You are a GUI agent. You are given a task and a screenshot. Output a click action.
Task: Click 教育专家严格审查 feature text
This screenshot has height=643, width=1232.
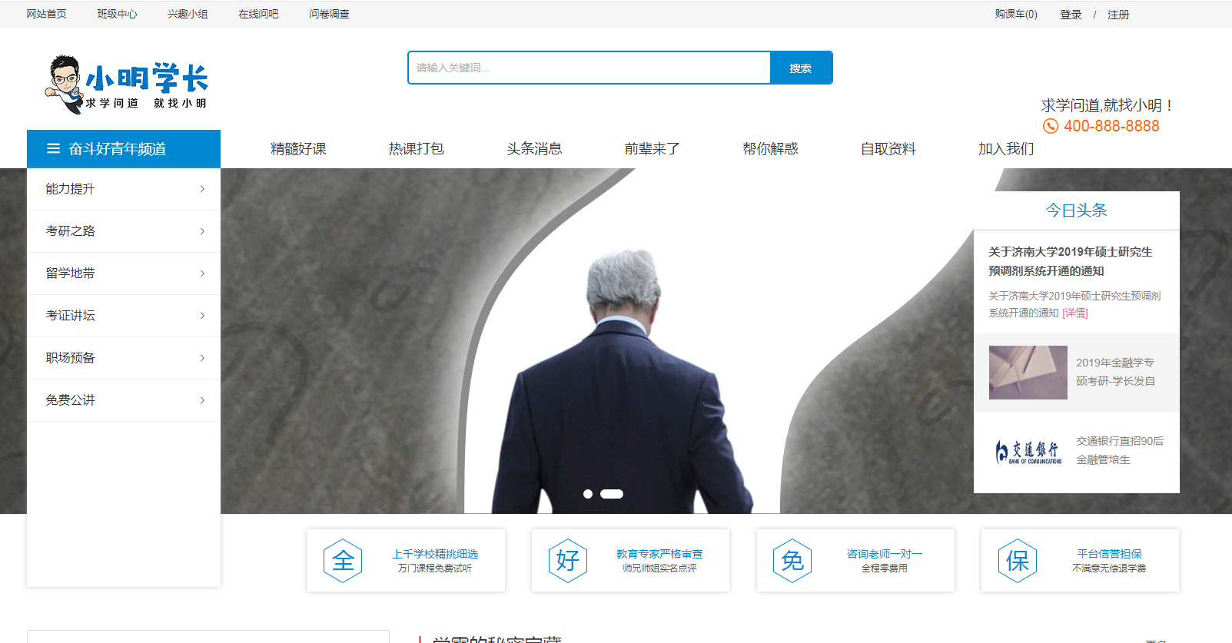click(659, 554)
